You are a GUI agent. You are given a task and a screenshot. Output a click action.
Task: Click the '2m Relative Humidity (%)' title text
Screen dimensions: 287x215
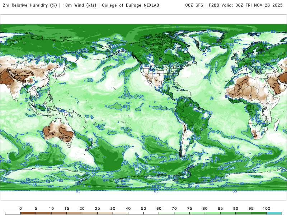tap(30, 5)
